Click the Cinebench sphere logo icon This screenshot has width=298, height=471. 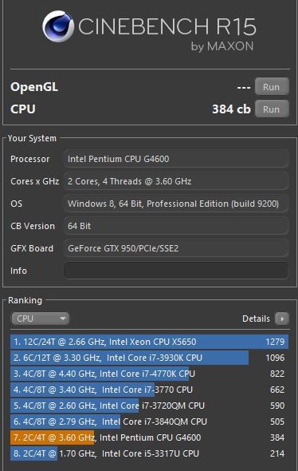(58, 26)
